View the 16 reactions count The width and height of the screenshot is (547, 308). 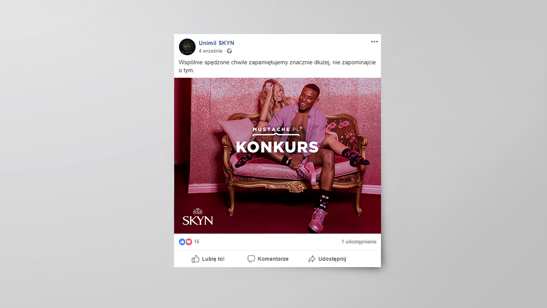click(196, 242)
